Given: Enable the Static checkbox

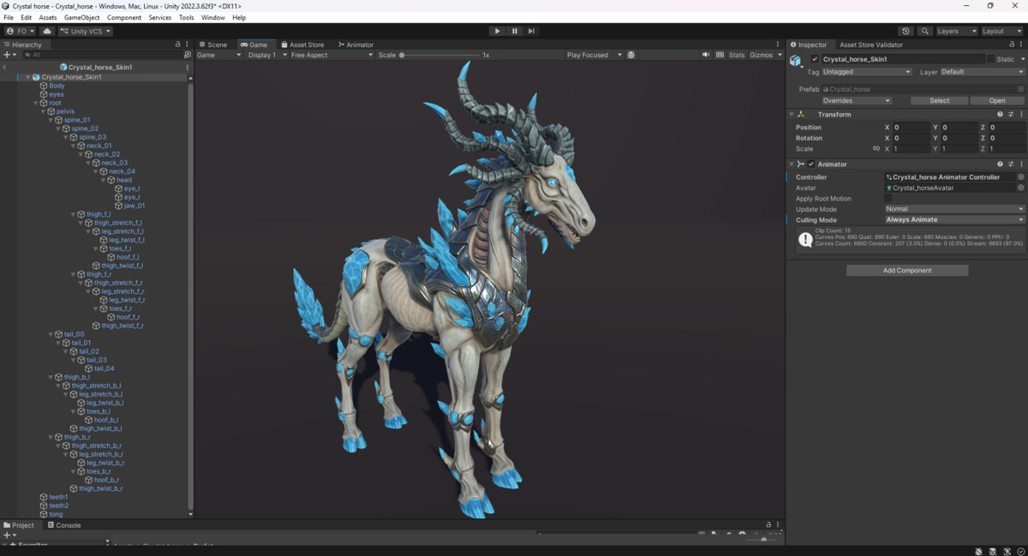Looking at the screenshot, I should (x=991, y=59).
